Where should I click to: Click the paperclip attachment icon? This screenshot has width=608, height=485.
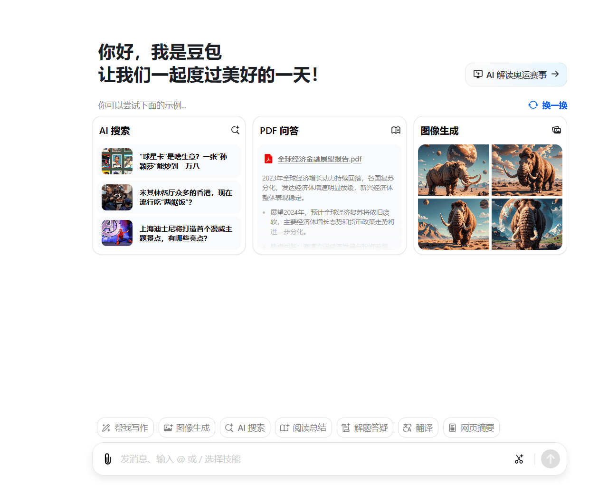click(108, 459)
